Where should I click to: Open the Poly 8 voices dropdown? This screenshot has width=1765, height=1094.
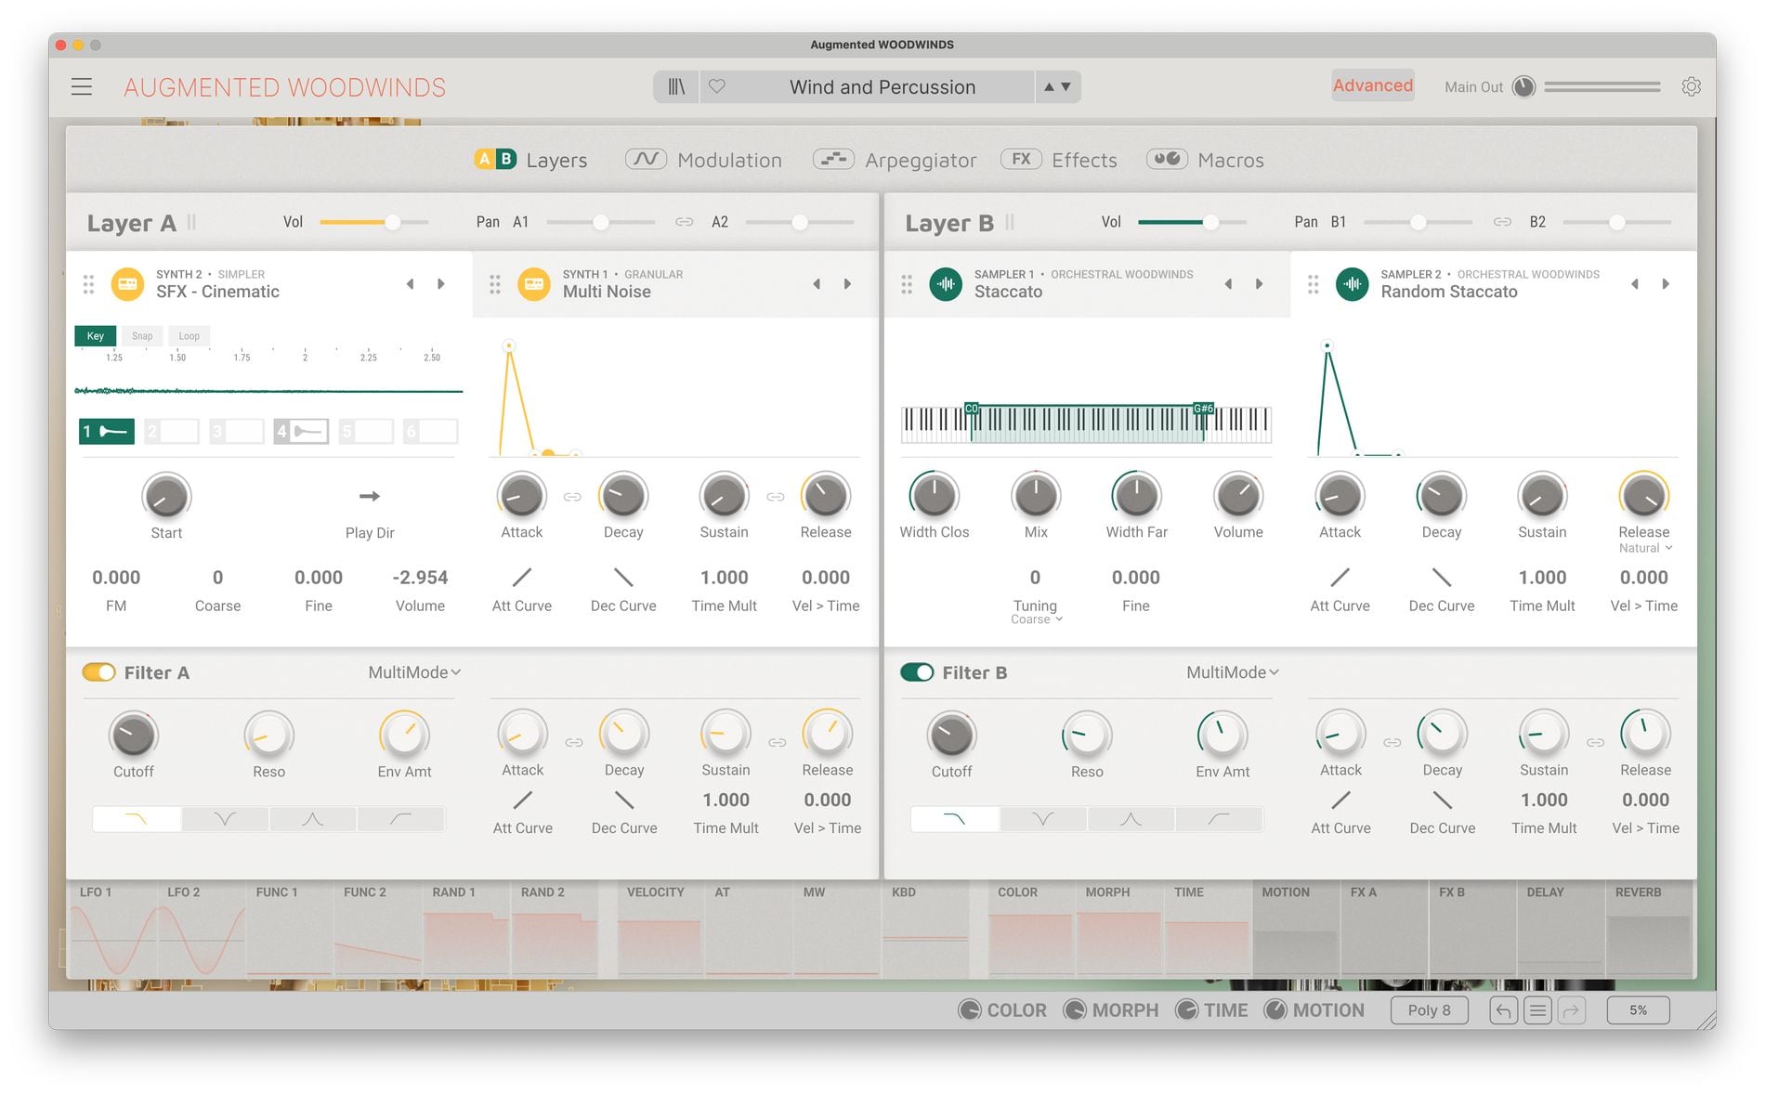point(1429,1010)
